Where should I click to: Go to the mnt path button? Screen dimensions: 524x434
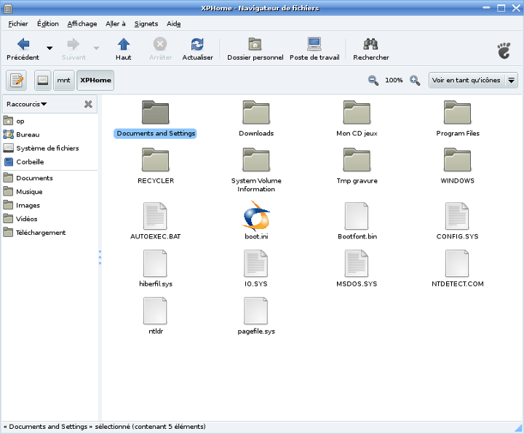point(63,80)
